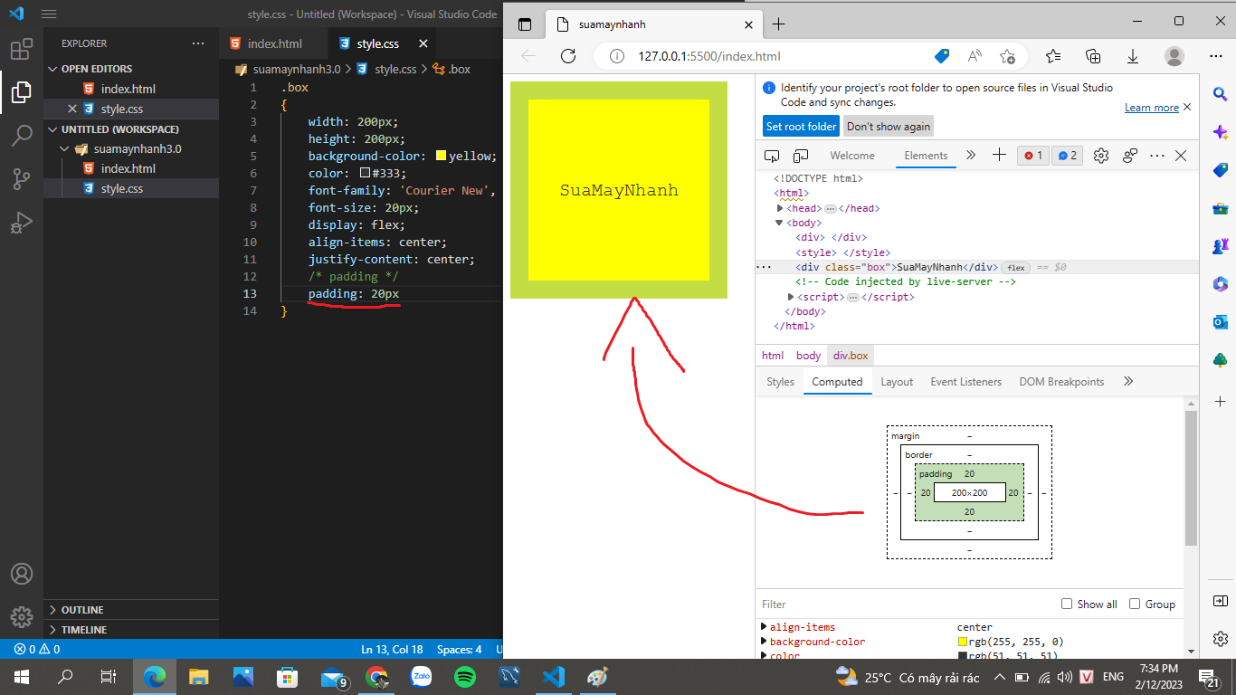Click yellow color swatch in style.css
Screen dimensions: 1236x695
click(441, 156)
